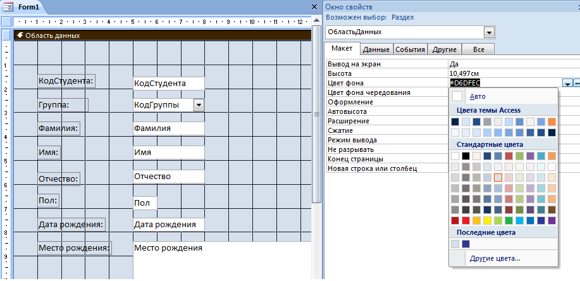Viewport: 580px width, 281px height.
Task: Click the Возможен выбор: Раздел text
Action: point(369,17)
